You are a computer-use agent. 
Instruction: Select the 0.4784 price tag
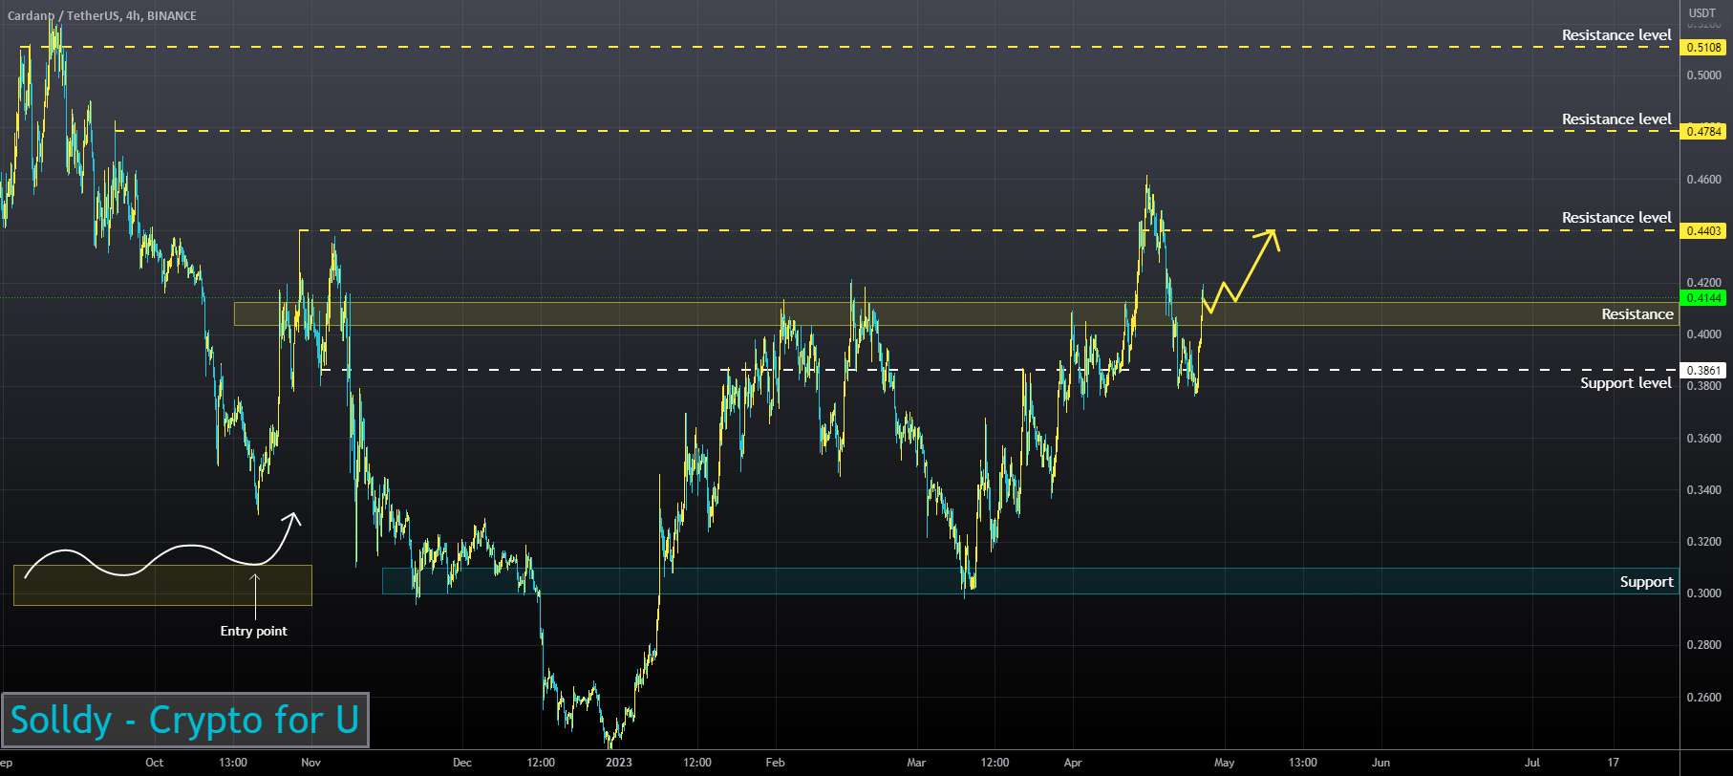1703,131
